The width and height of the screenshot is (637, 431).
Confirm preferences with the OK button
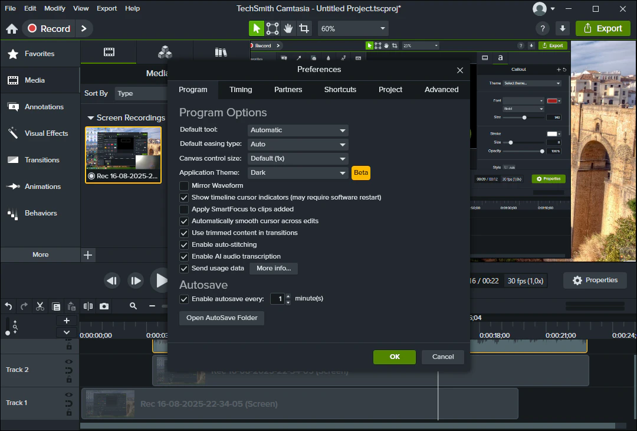click(394, 357)
